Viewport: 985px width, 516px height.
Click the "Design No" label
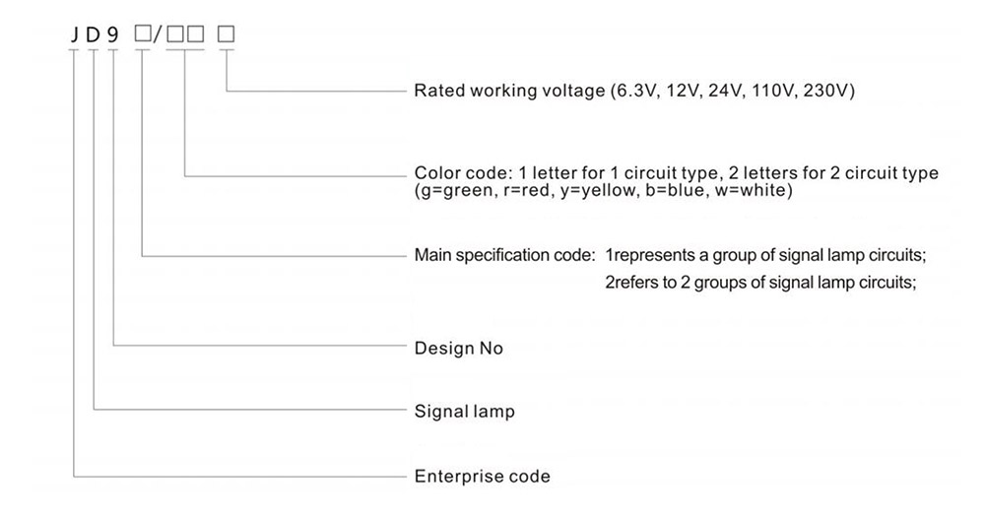coord(458,348)
